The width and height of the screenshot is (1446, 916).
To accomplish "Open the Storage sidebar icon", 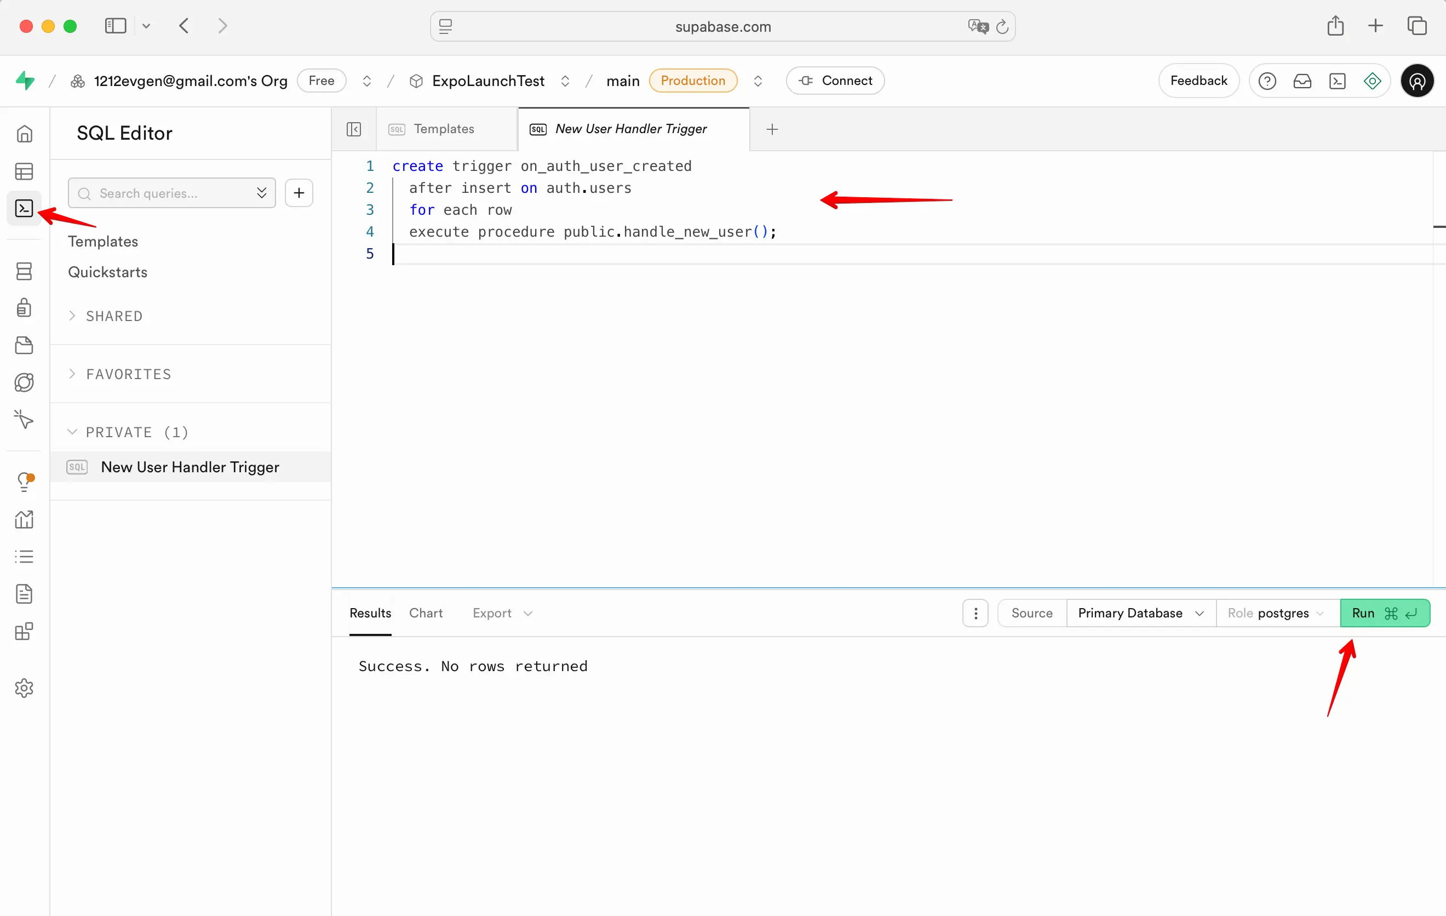I will (24, 345).
